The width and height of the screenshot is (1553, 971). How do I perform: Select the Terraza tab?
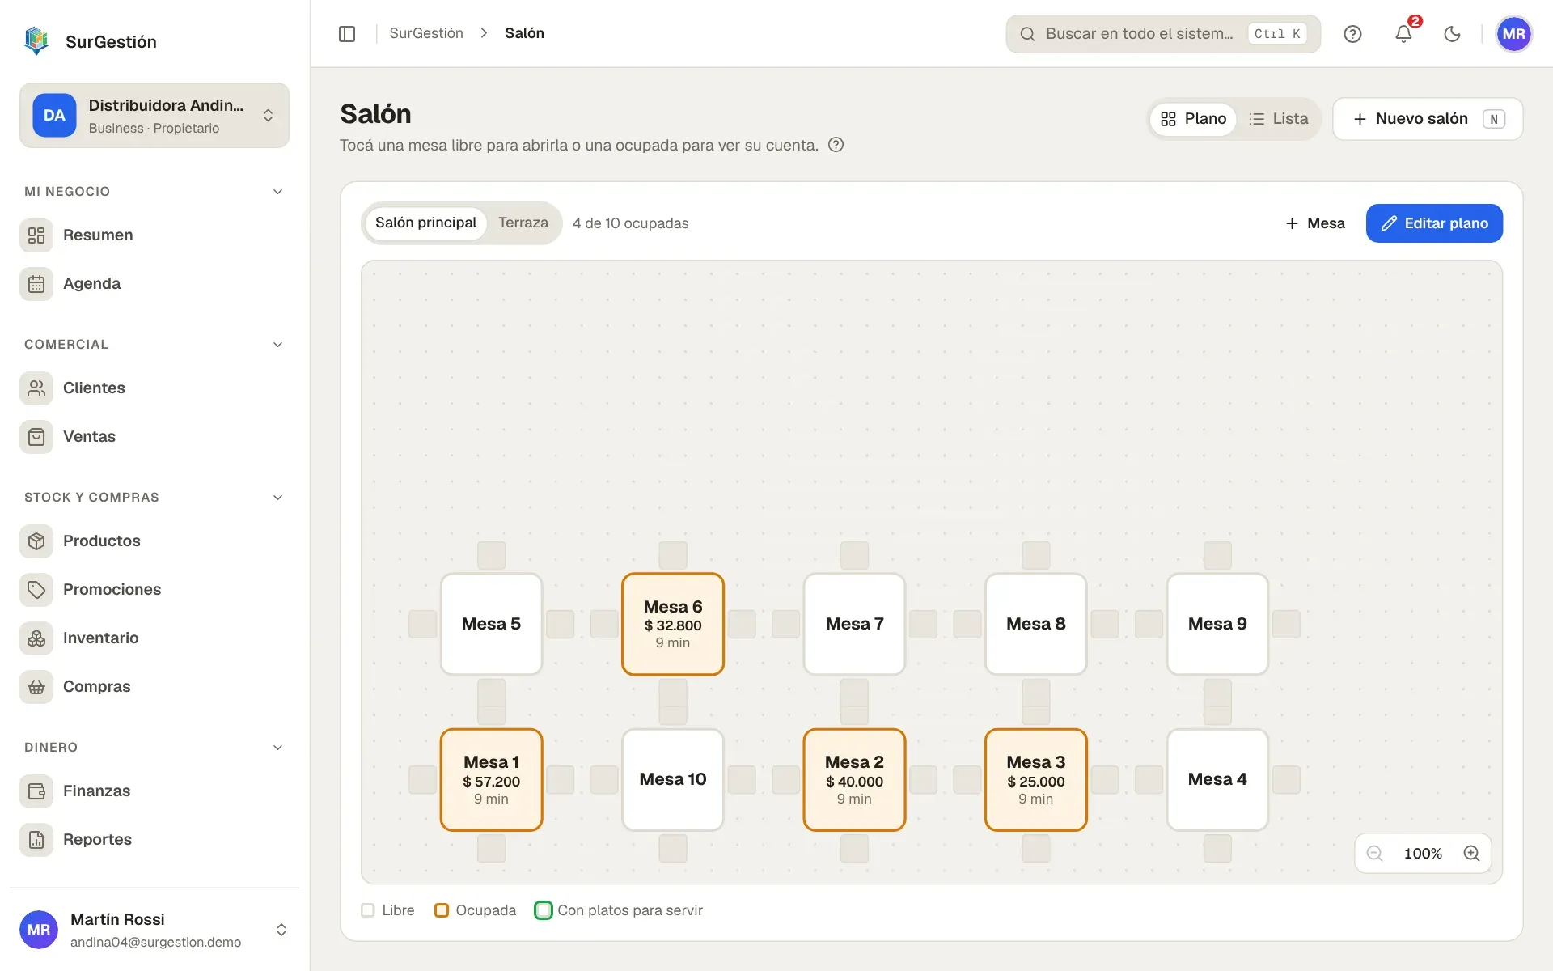tap(523, 223)
